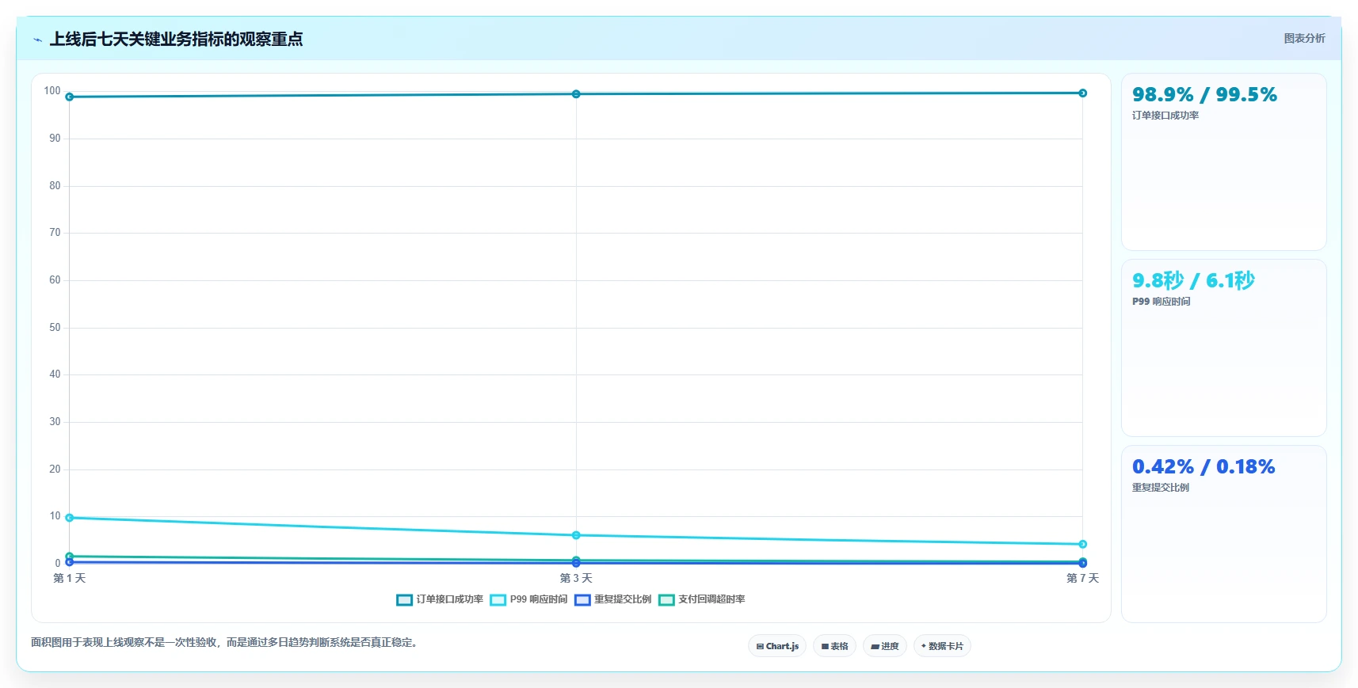Image resolution: width=1358 pixels, height=688 pixels.
Task: Click the 30 label on the y-axis
Action: tap(55, 422)
